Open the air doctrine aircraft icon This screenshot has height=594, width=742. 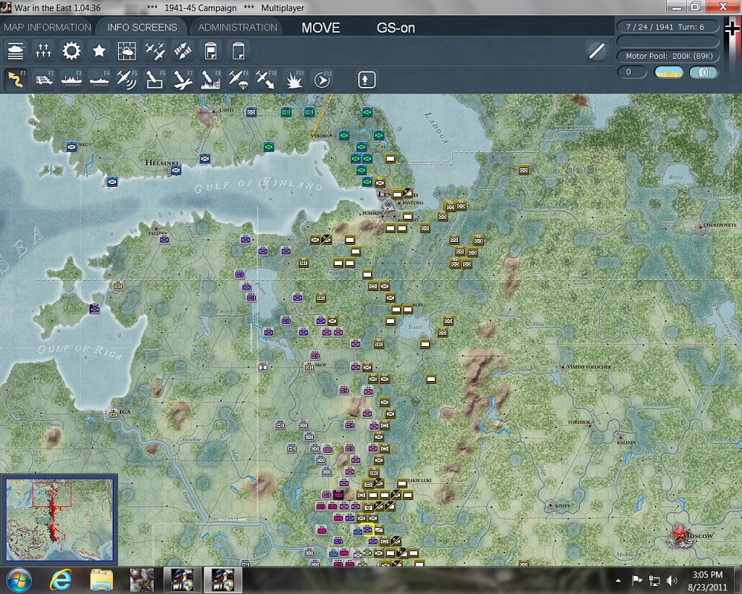155,51
